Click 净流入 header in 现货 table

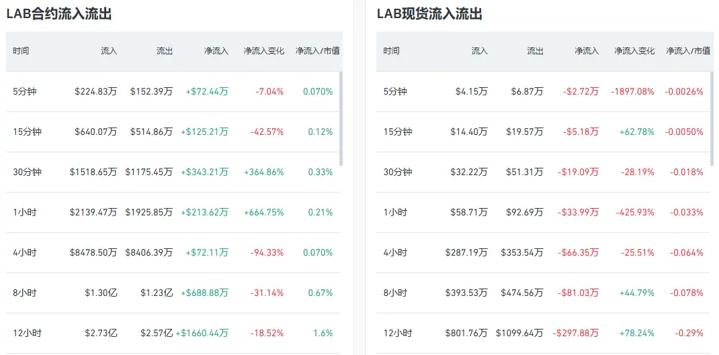tap(587, 51)
